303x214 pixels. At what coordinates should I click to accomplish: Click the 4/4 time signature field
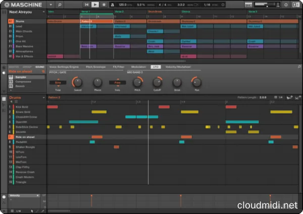pos(163,5)
